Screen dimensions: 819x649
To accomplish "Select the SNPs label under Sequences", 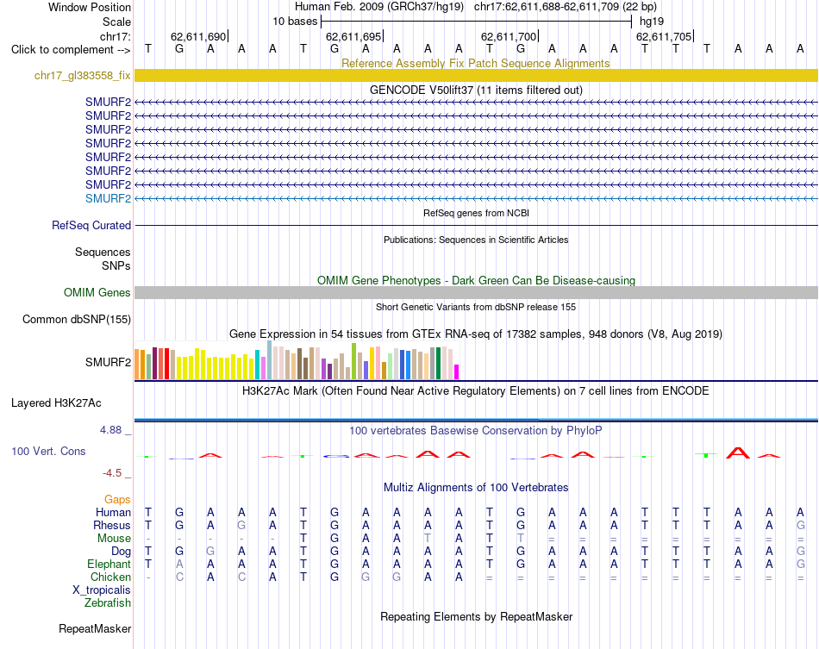I will tap(116, 265).
